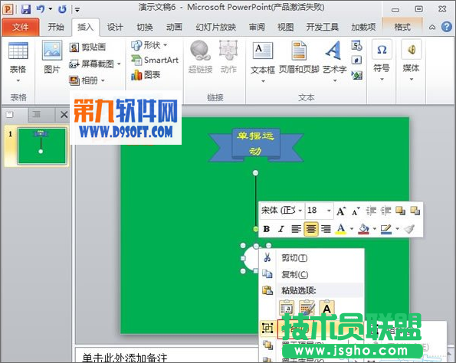Image resolution: width=456 pixels, height=363 pixels.
Task: Insert a 图表 chart
Action: (x=146, y=75)
